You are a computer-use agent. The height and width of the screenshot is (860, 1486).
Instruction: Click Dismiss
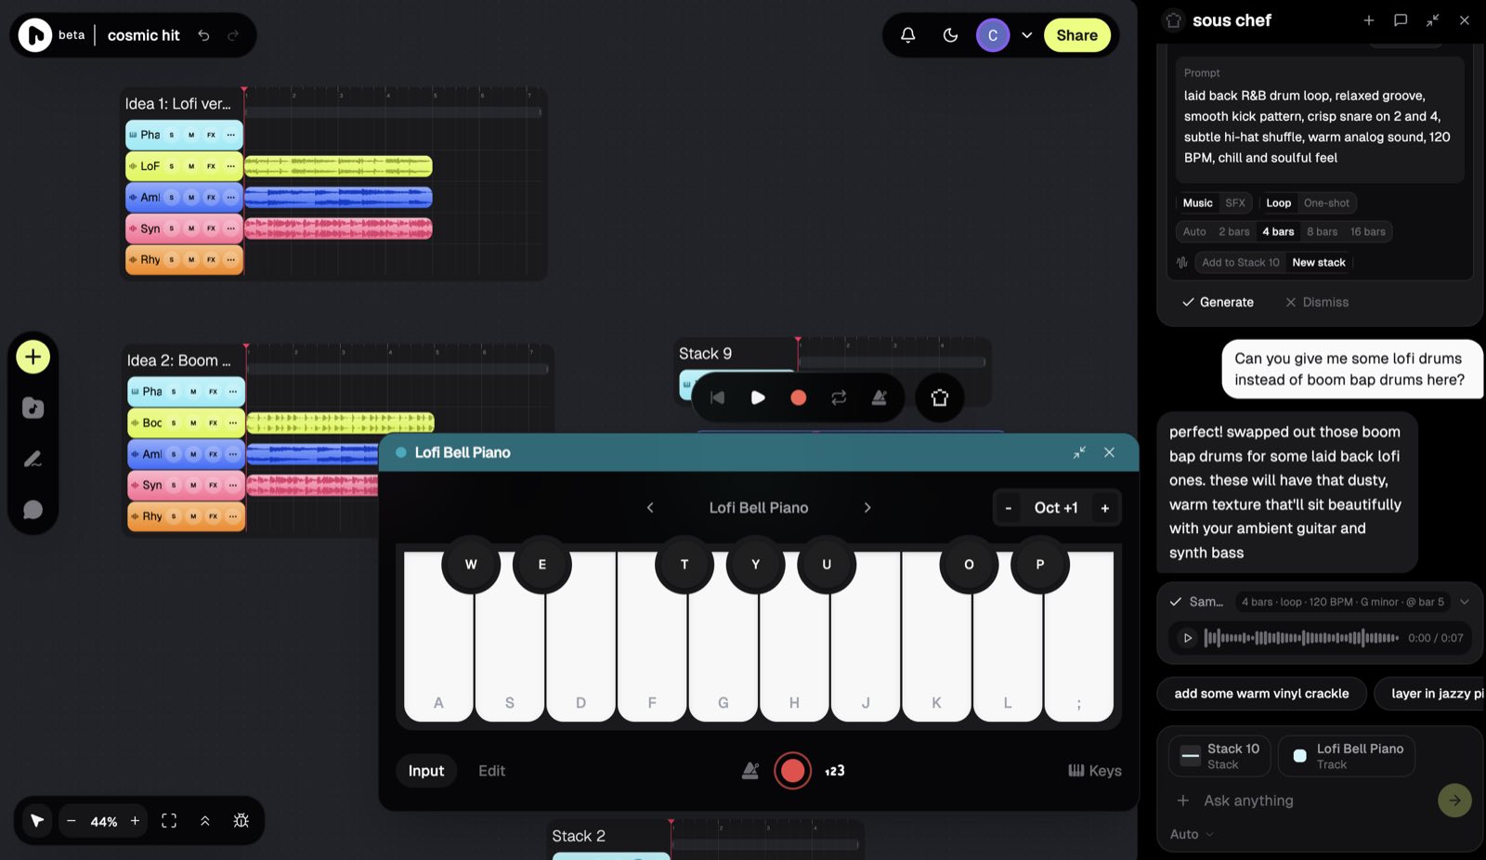(1316, 303)
